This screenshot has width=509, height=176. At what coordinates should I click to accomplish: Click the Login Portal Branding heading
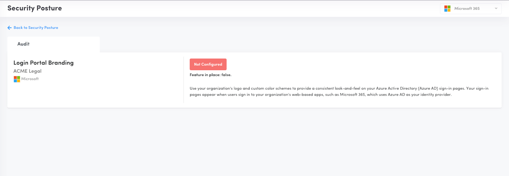[x=43, y=63]
